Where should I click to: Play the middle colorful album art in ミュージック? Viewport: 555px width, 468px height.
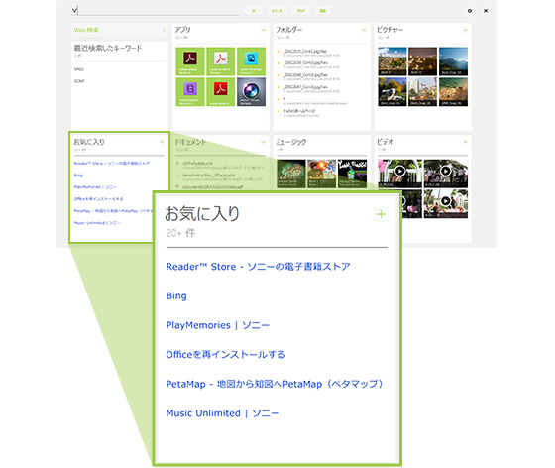pos(321,174)
